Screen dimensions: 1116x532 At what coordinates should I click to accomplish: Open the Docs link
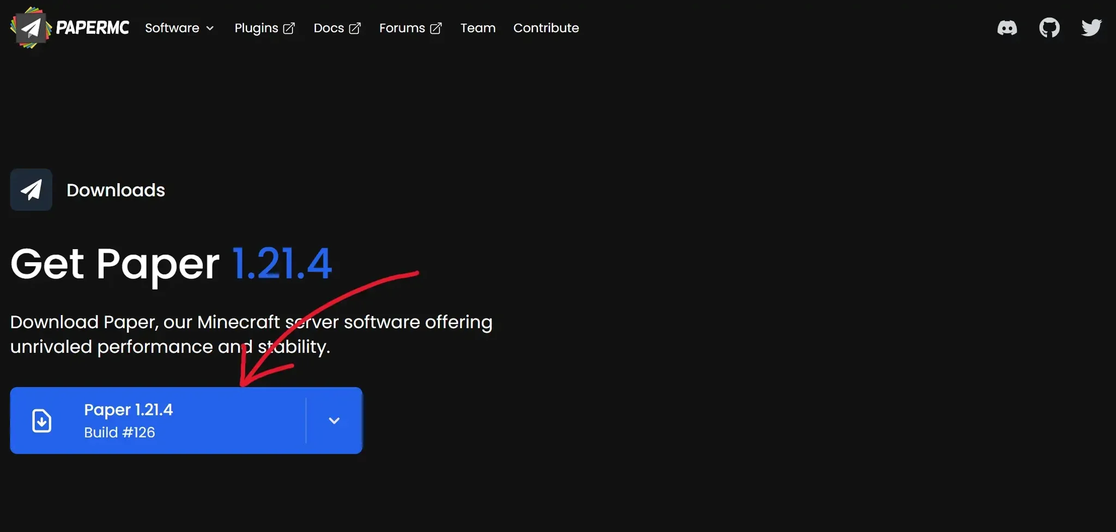click(x=329, y=28)
